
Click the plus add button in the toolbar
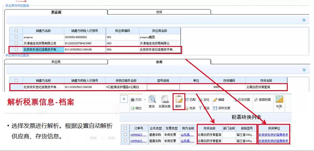coord(124,99)
